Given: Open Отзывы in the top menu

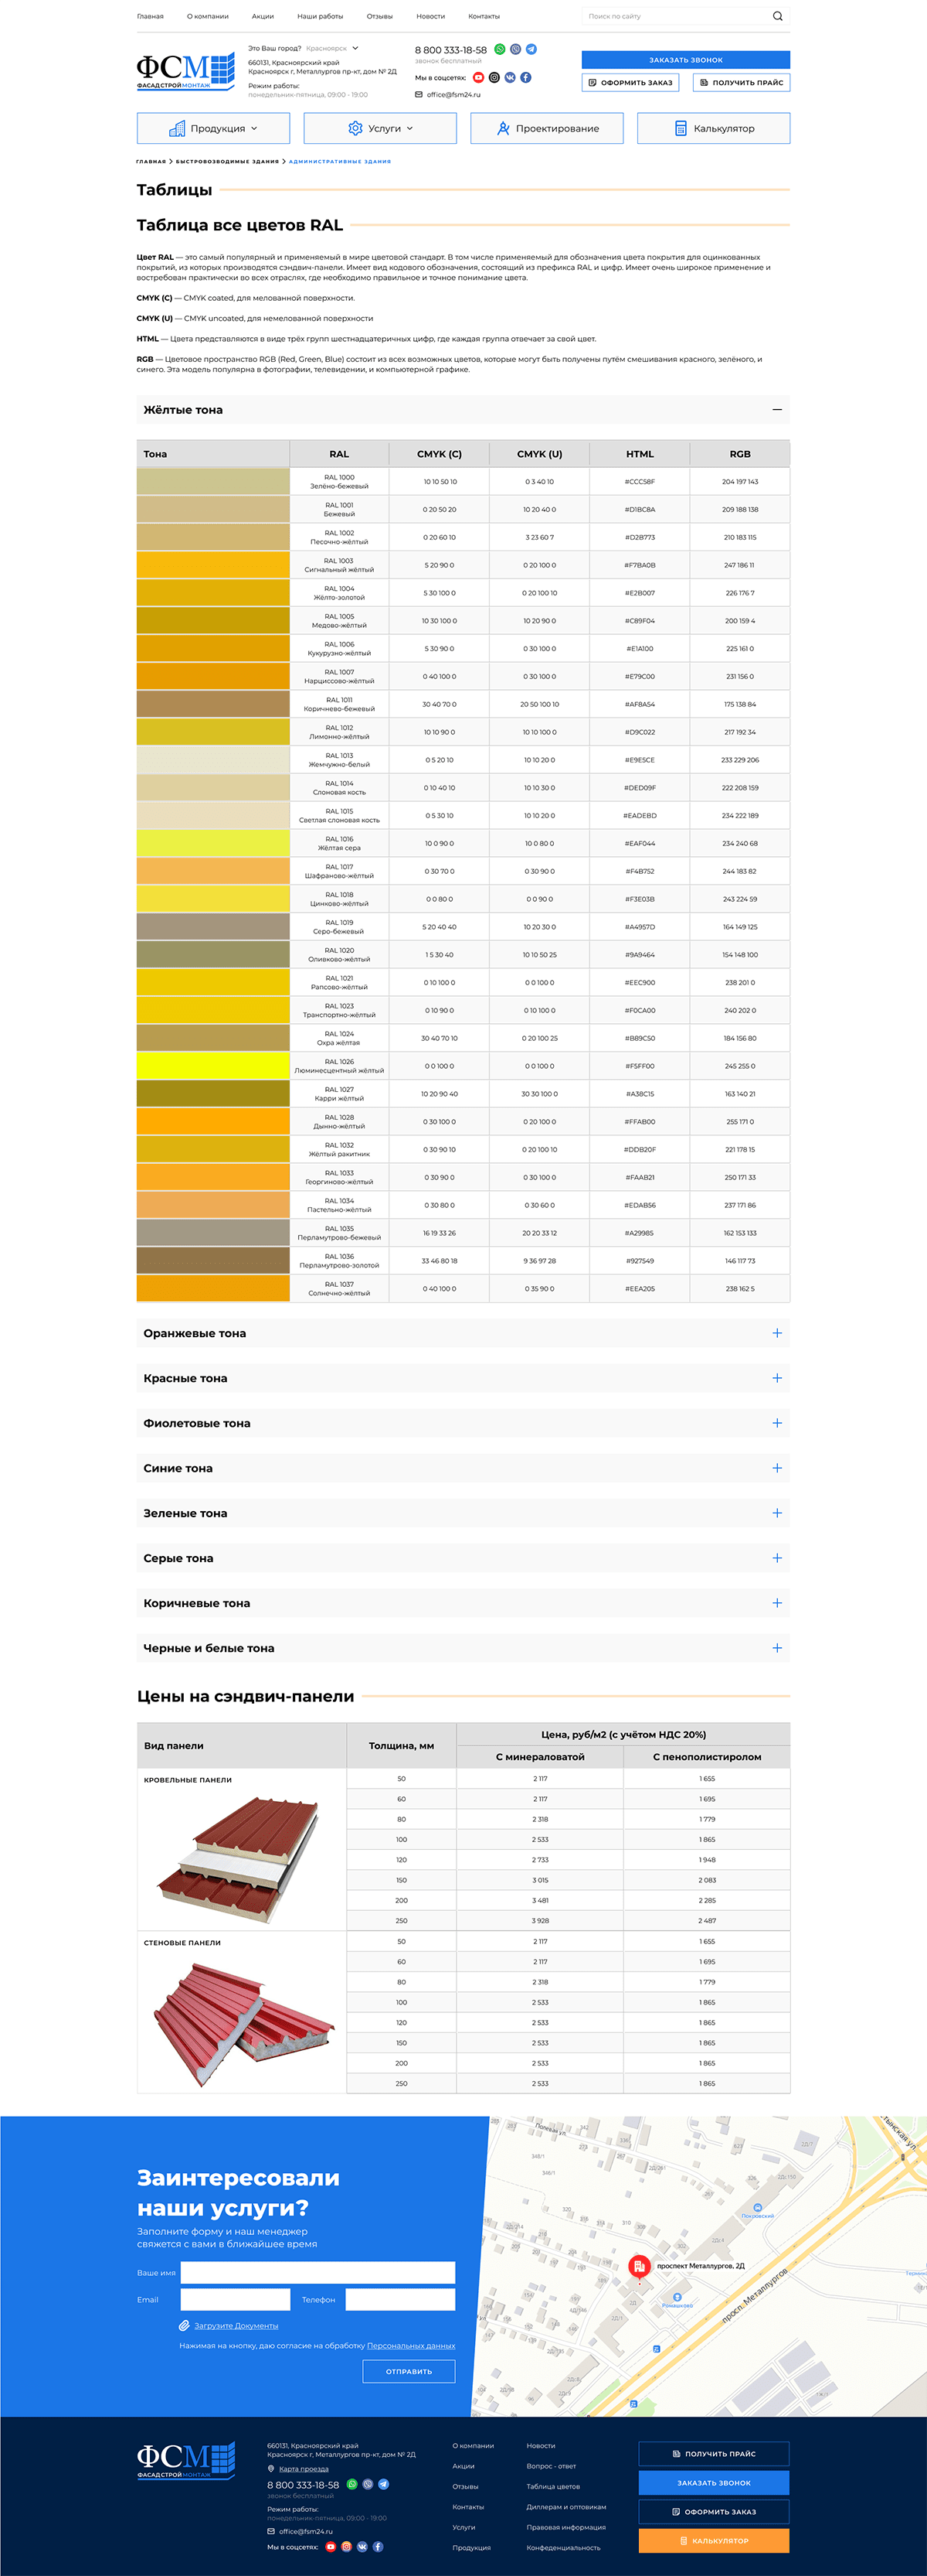Looking at the screenshot, I should (379, 16).
